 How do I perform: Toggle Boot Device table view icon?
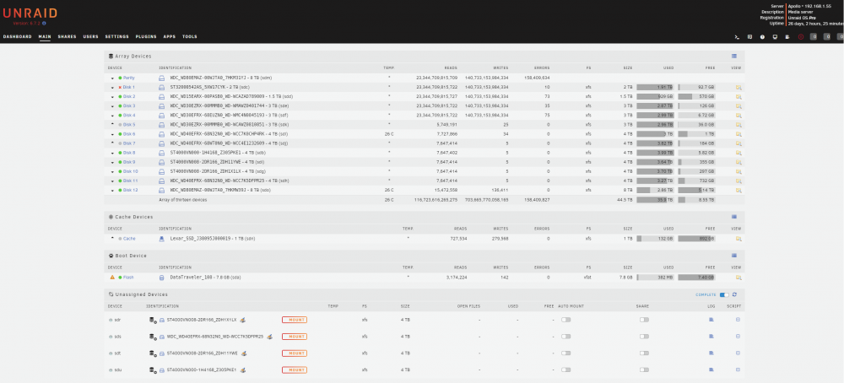click(734, 256)
